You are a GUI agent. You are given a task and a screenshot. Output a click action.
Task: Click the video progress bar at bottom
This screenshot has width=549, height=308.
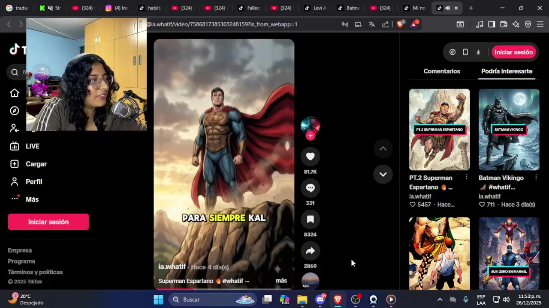click(x=224, y=289)
